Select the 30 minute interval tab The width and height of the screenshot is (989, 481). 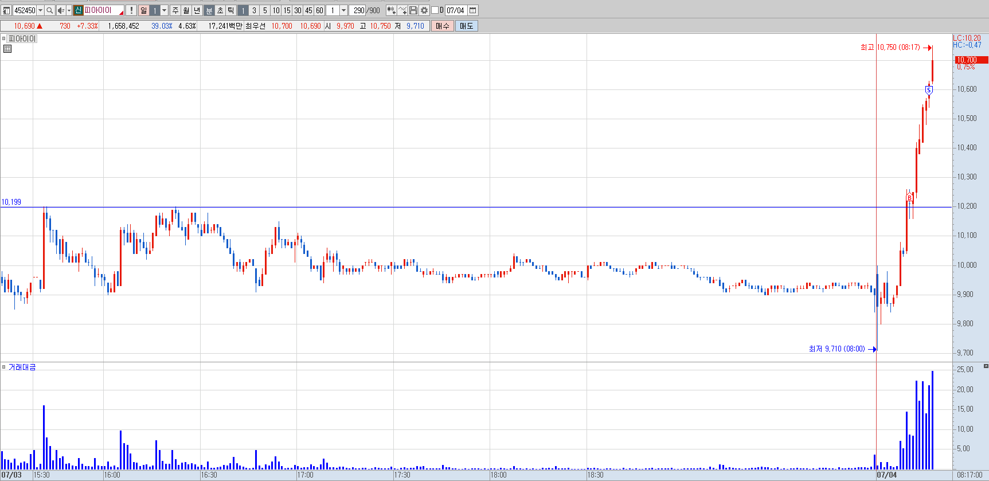[298, 10]
